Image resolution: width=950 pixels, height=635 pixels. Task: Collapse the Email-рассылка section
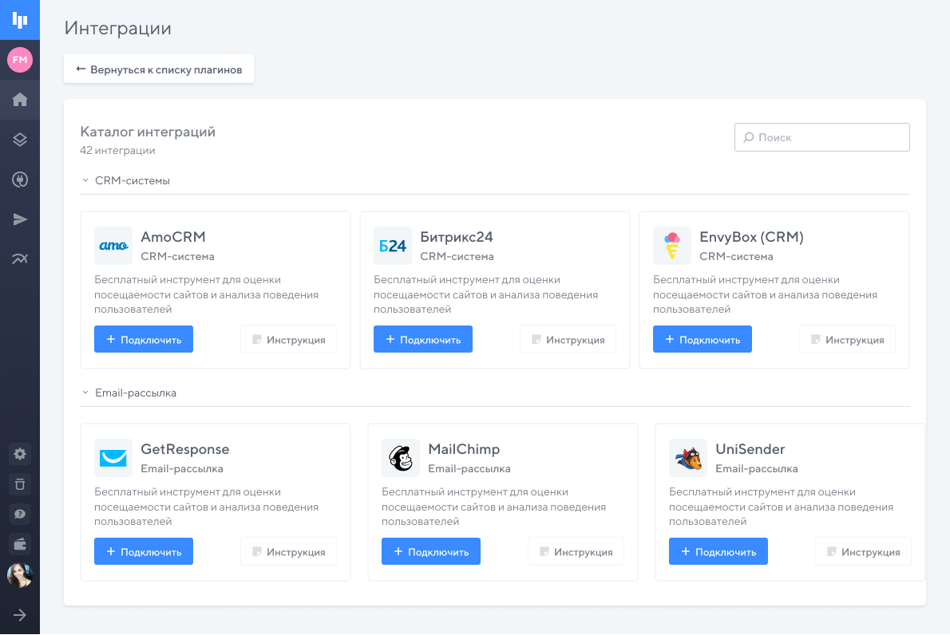coord(85,393)
